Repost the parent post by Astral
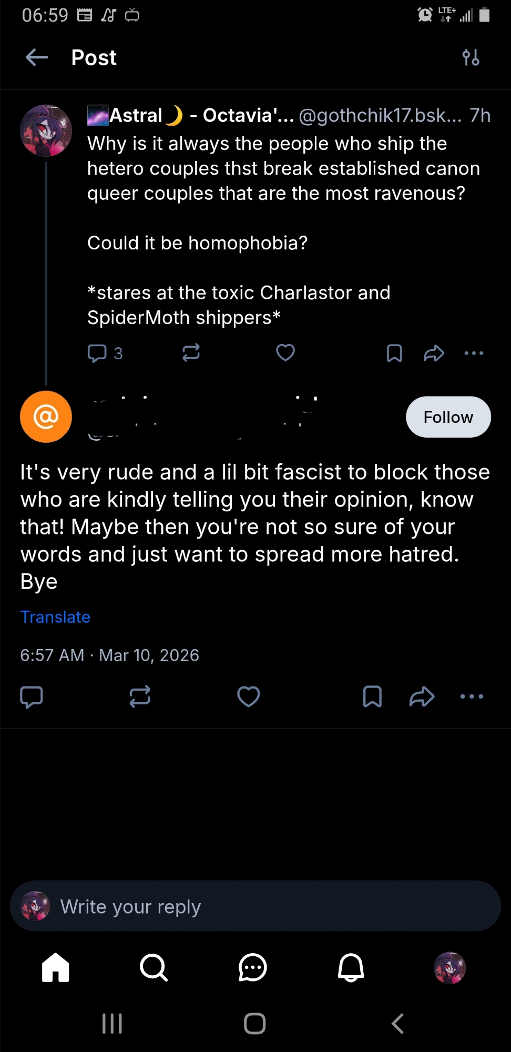This screenshot has width=511, height=1052. (x=191, y=352)
